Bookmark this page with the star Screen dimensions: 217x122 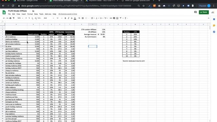[143, 6]
